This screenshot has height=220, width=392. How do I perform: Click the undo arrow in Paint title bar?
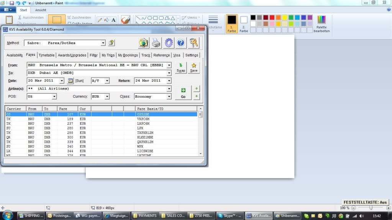point(18,3)
